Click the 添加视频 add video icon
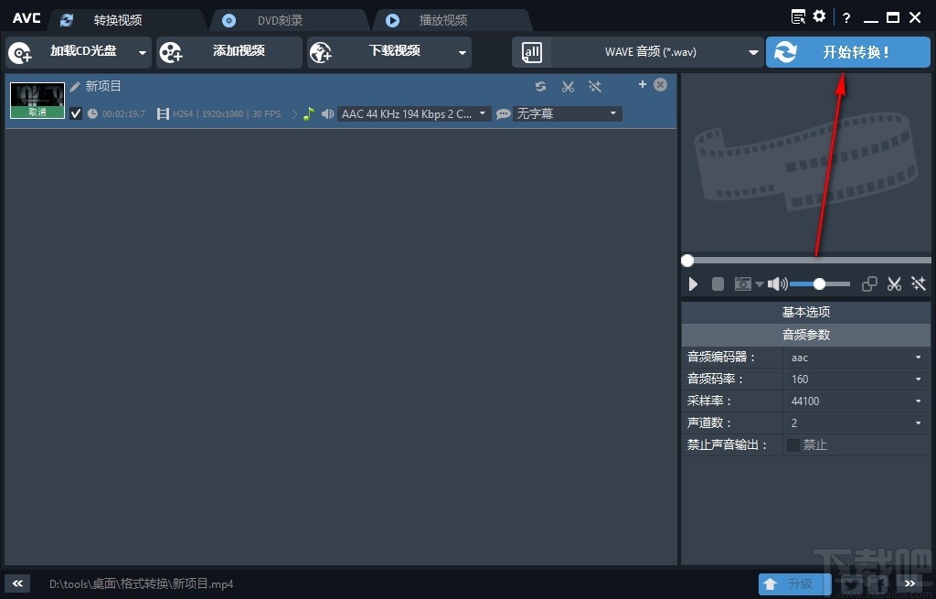The height and width of the screenshot is (599, 936). 172,52
